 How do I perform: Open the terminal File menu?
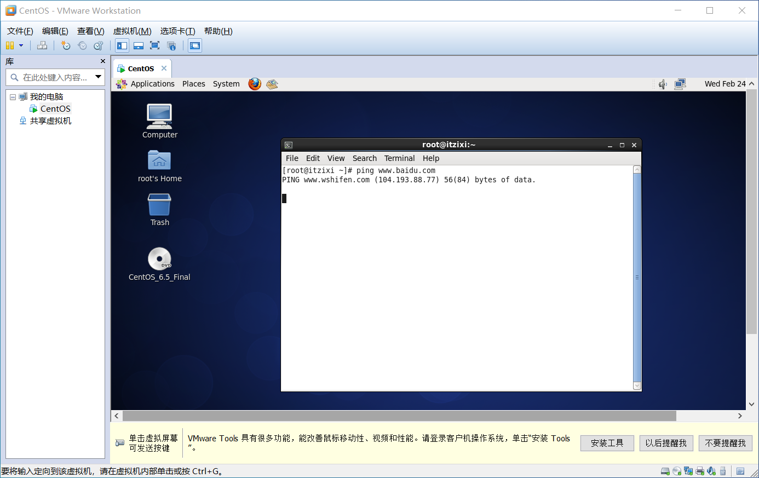tap(292, 158)
